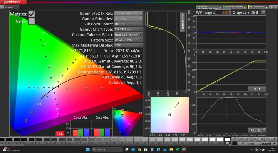The image size is (278, 153).
Task: Click the Luminance chart label button
Action: point(183,22)
